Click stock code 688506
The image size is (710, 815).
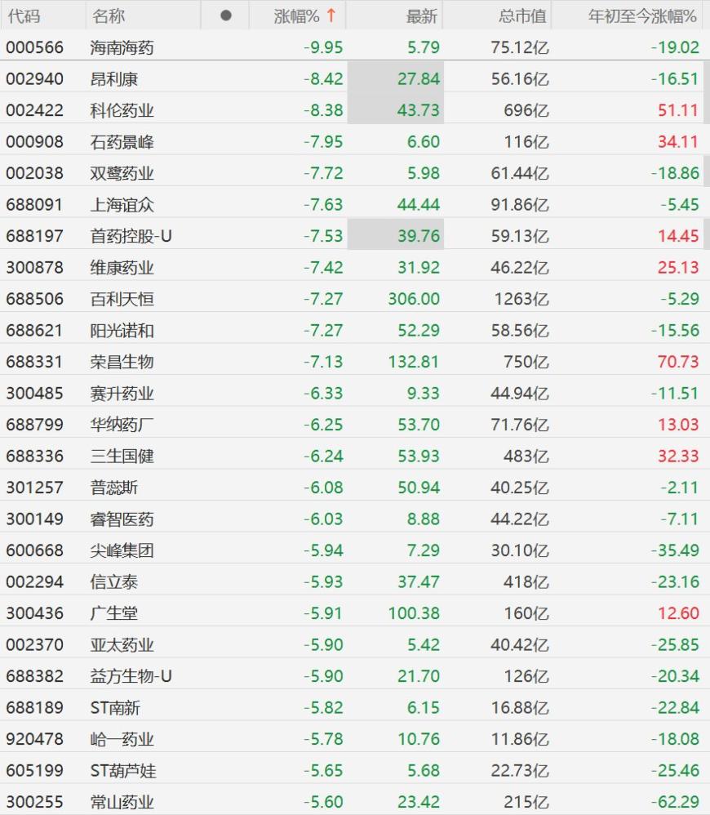coord(35,299)
